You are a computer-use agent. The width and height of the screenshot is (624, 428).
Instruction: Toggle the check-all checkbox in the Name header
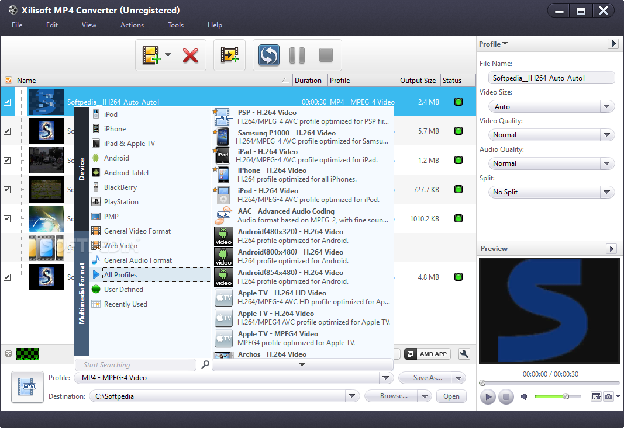coord(8,80)
